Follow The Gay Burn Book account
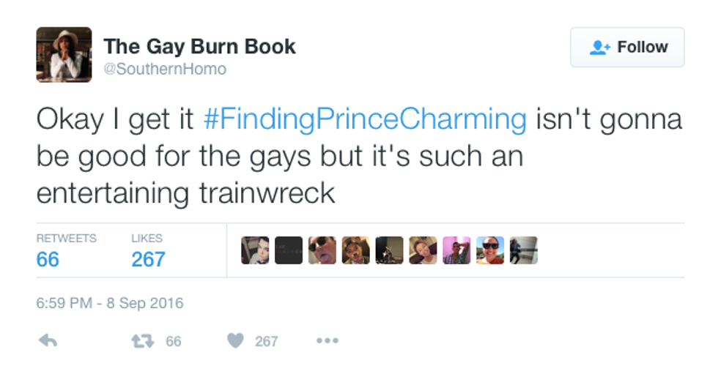The image size is (718, 388). 627,48
